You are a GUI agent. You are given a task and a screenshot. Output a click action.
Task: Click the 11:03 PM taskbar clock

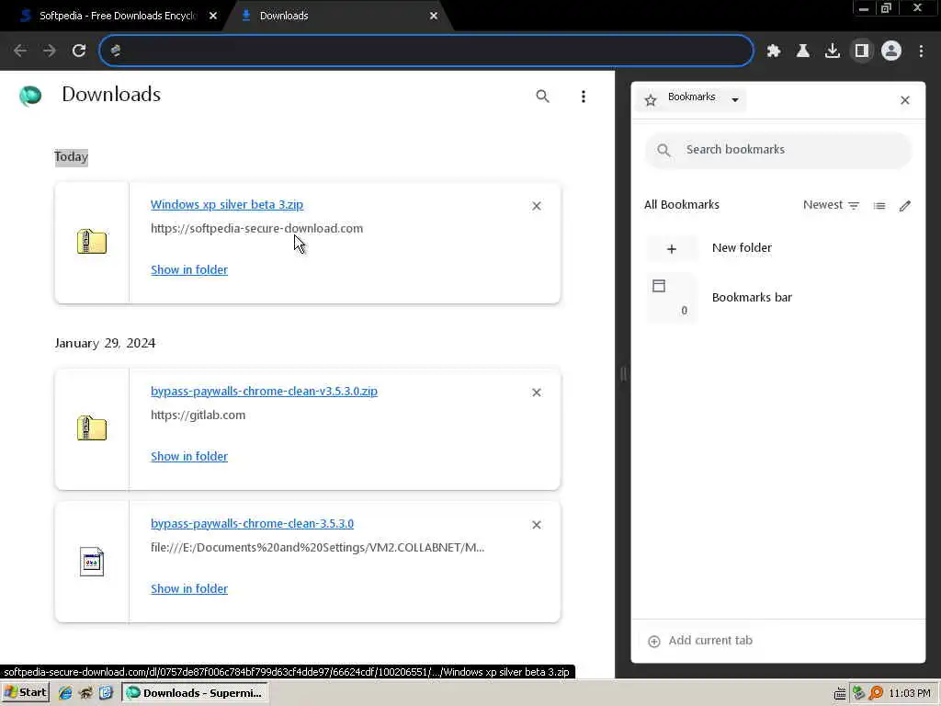click(x=910, y=693)
